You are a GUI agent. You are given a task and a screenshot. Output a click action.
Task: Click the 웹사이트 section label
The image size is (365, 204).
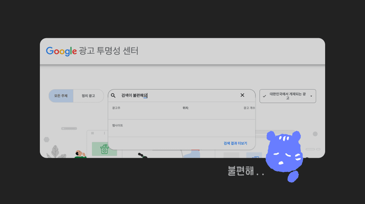(x=118, y=125)
